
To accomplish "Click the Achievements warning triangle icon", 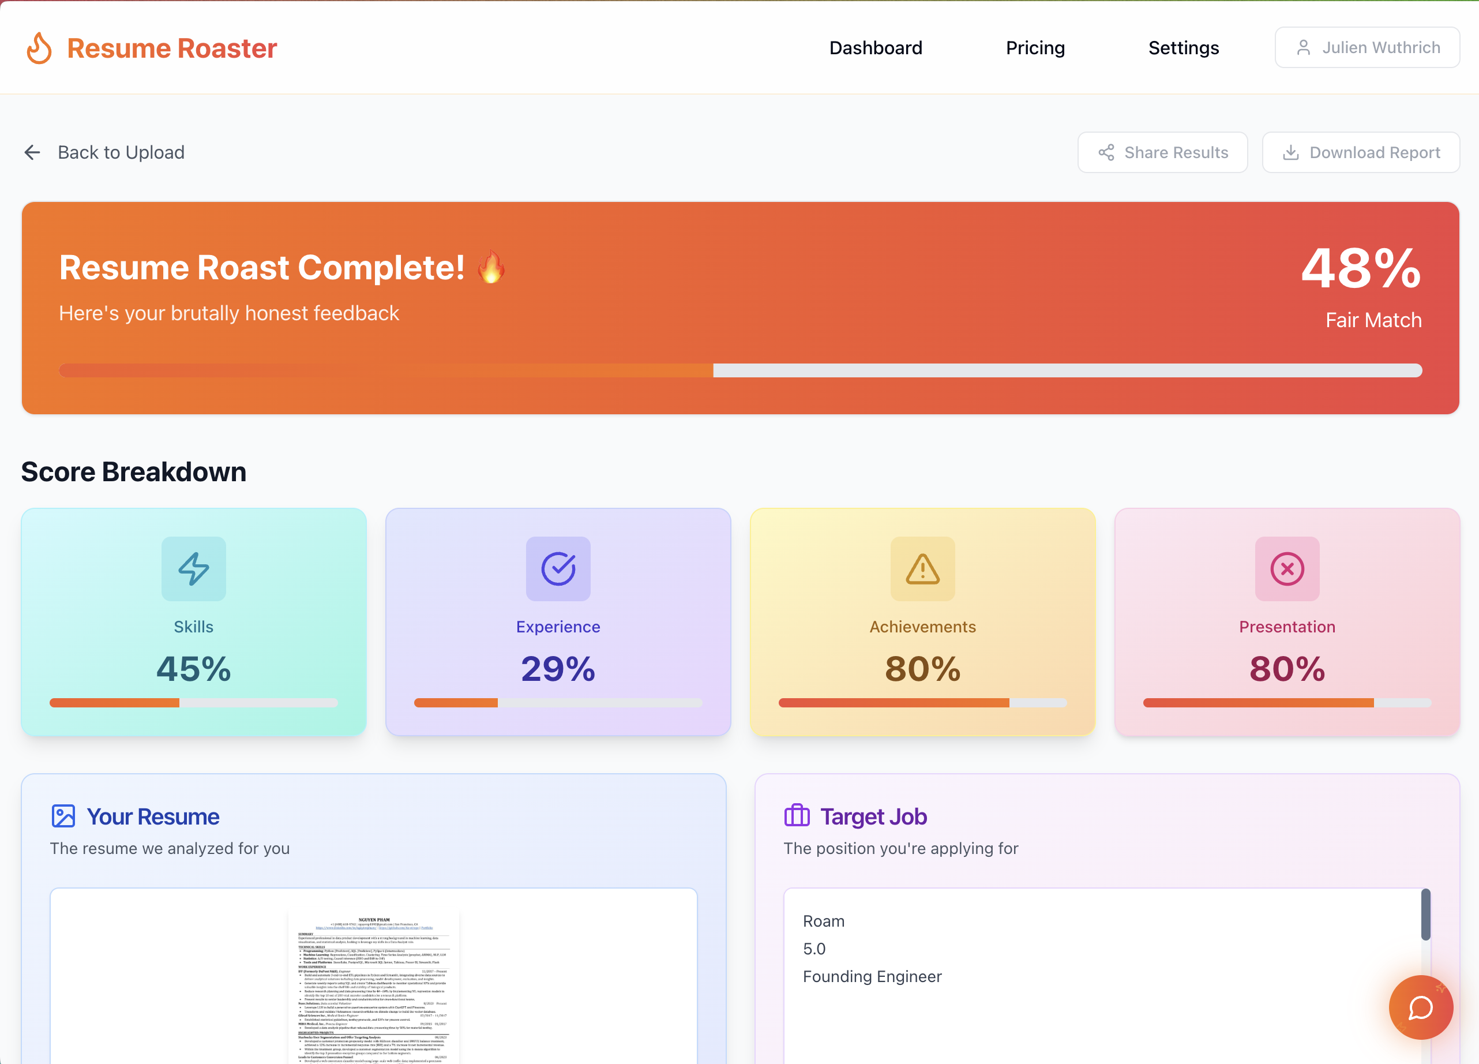I will (x=922, y=569).
